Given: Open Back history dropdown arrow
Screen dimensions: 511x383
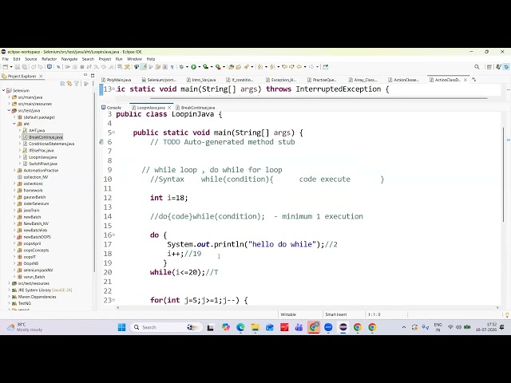Looking at the screenshot, I should pos(305,67).
